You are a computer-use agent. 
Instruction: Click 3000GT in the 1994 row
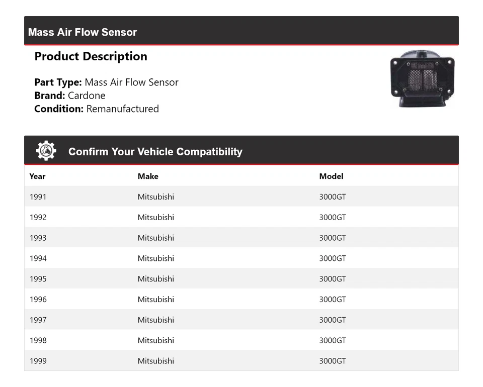pyautogui.click(x=332, y=258)
